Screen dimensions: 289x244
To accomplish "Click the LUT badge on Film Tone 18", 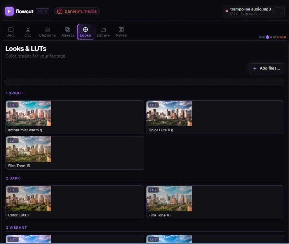I will [153, 190].
